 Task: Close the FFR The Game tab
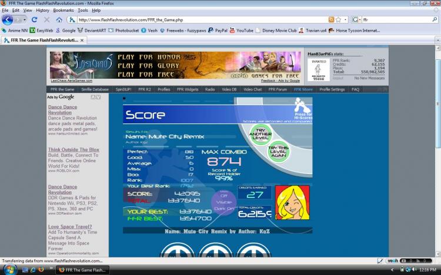[x=82, y=40]
